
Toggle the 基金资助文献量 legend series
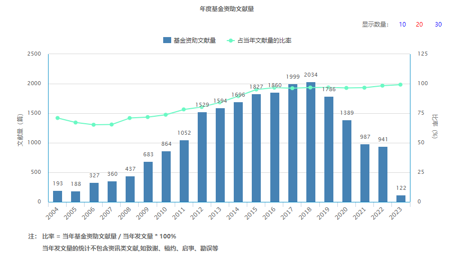189,41
